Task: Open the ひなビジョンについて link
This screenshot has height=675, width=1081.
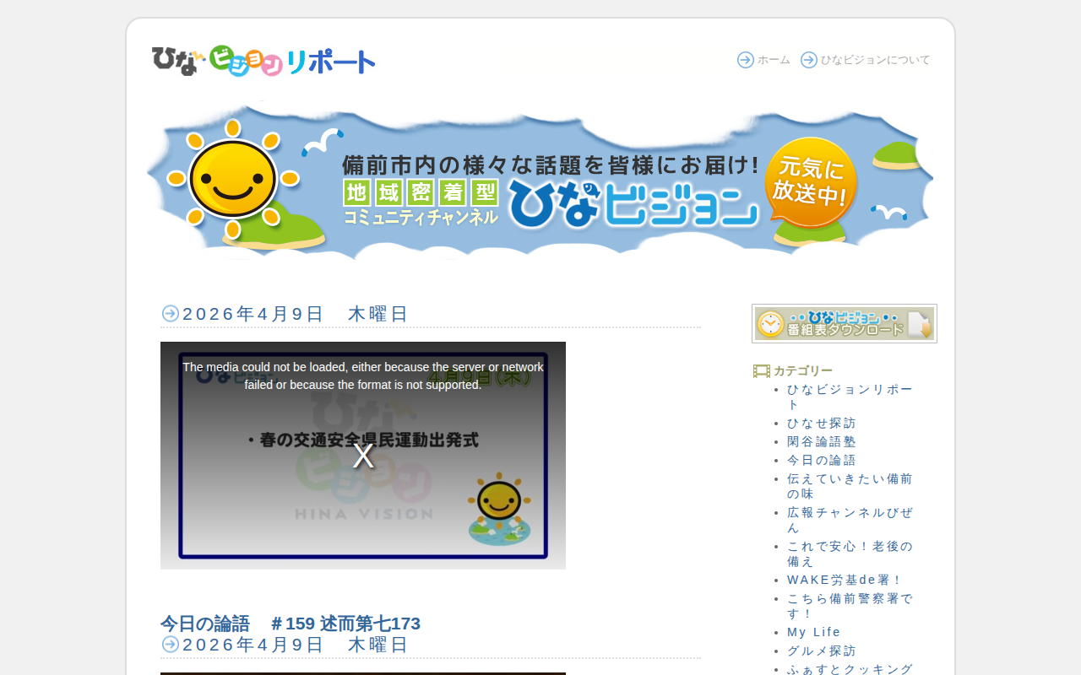Action: (x=876, y=60)
